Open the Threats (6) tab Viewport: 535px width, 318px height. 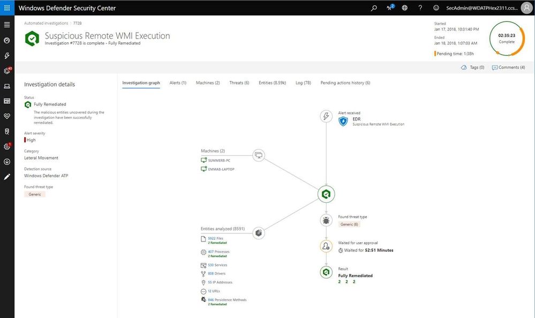tap(239, 83)
